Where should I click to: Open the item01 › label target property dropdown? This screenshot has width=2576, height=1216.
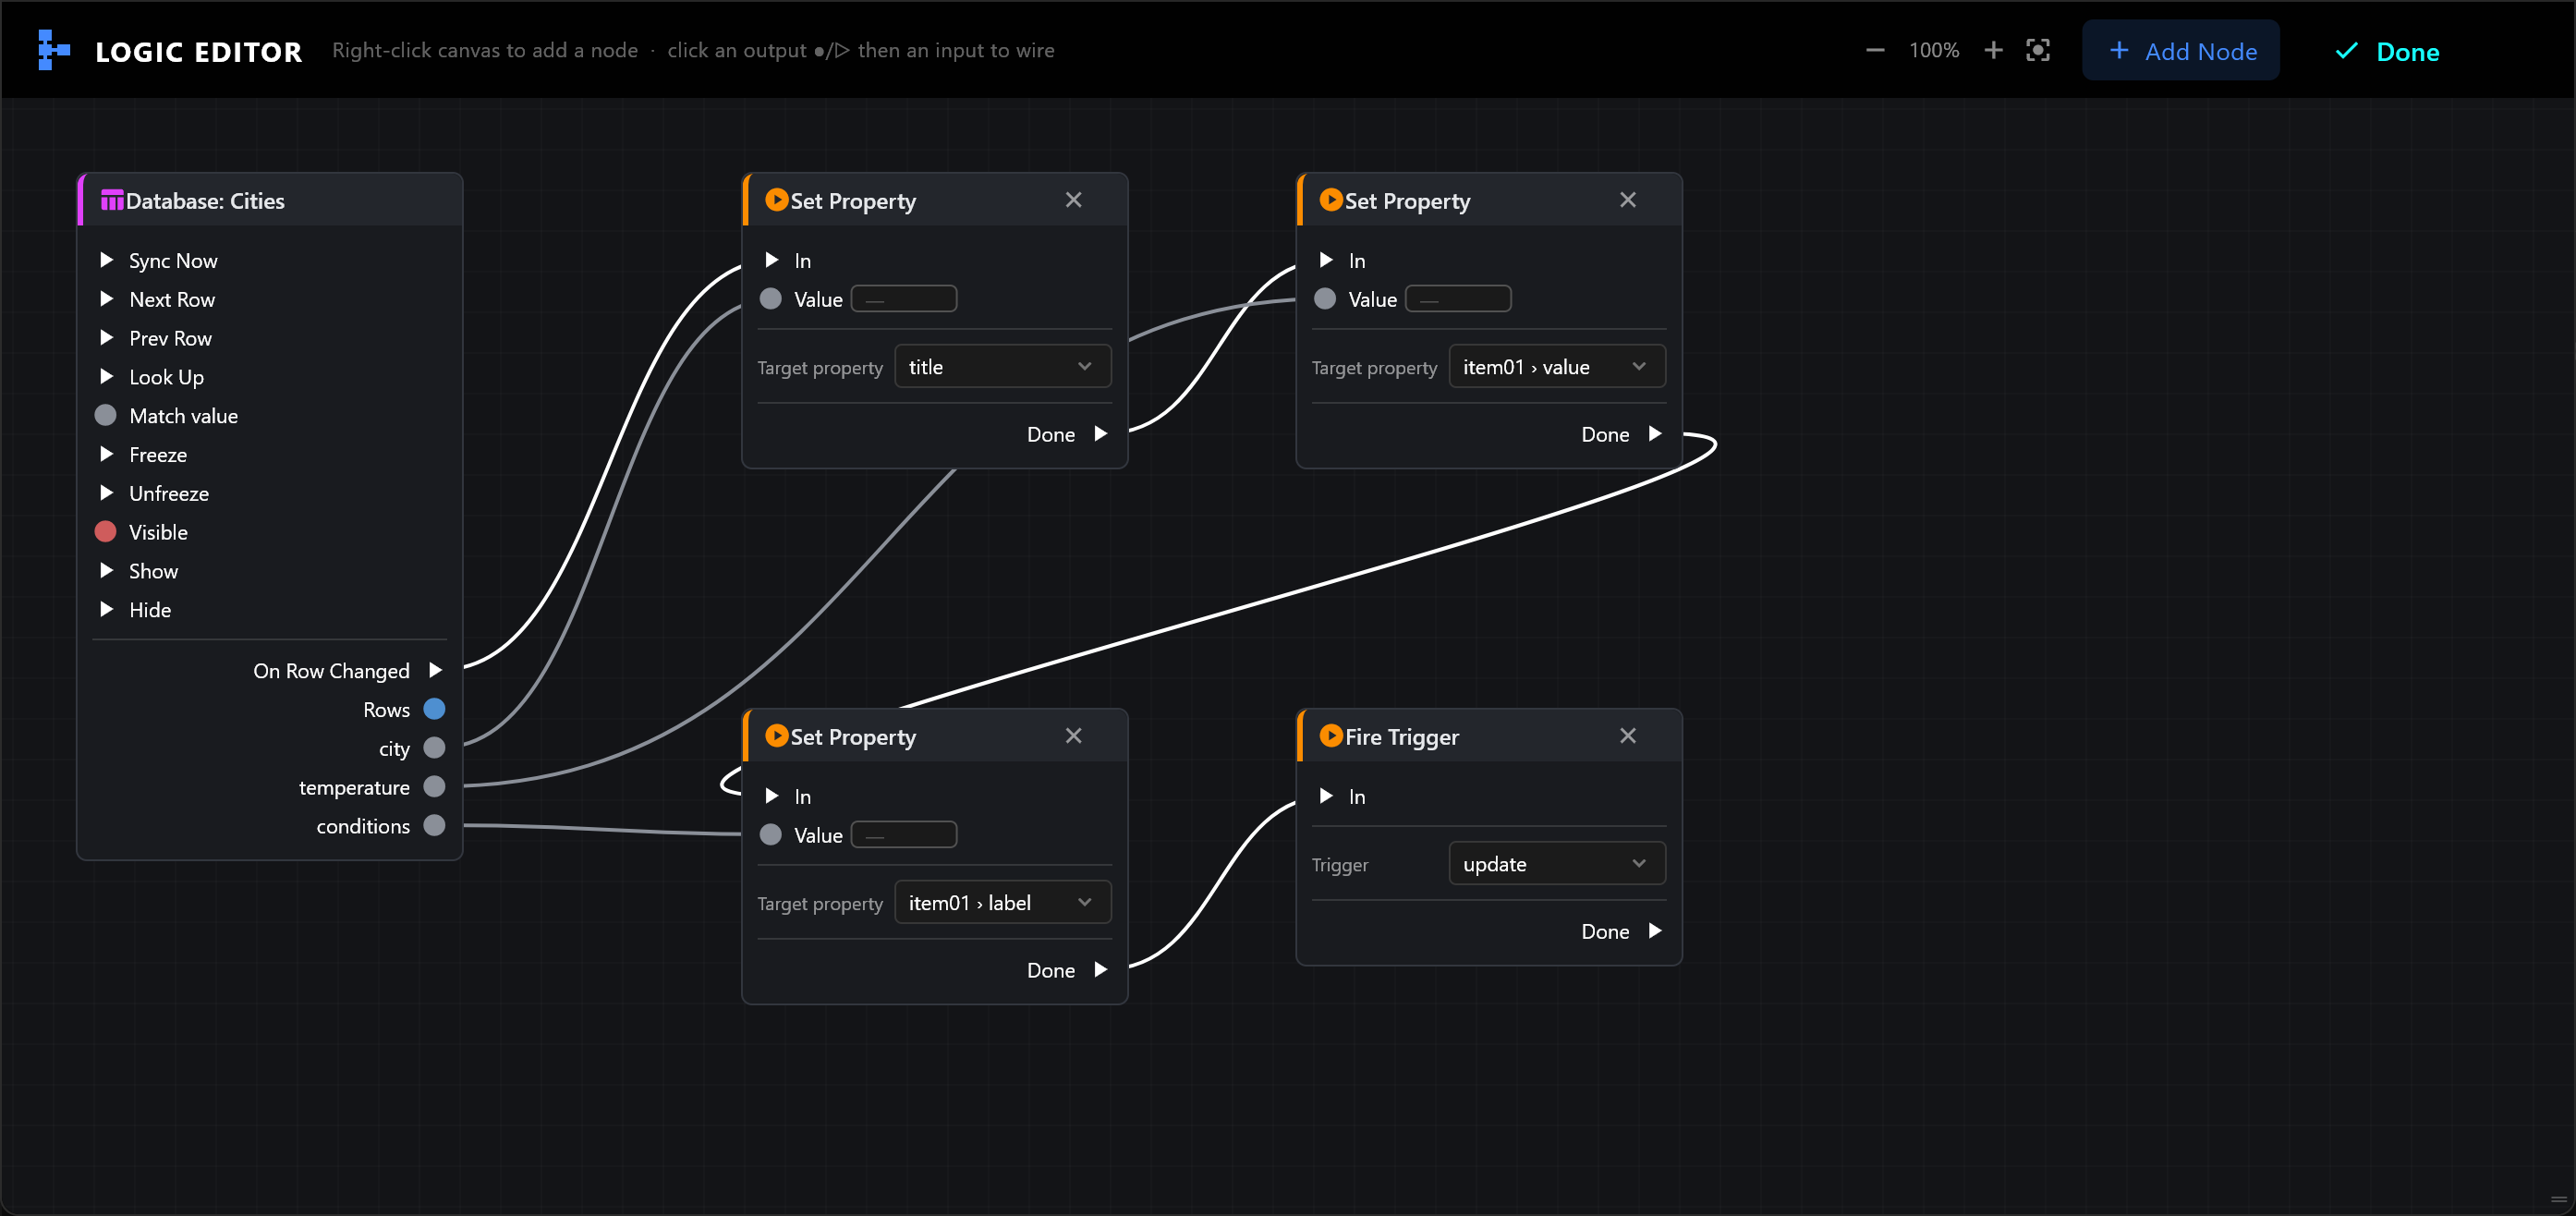[x=1003, y=902]
